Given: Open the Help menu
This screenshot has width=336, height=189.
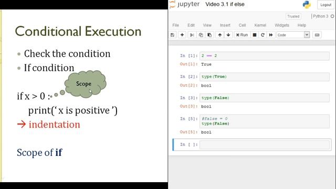Looking at the screenshot, I should pyautogui.click(x=302, y=25).
